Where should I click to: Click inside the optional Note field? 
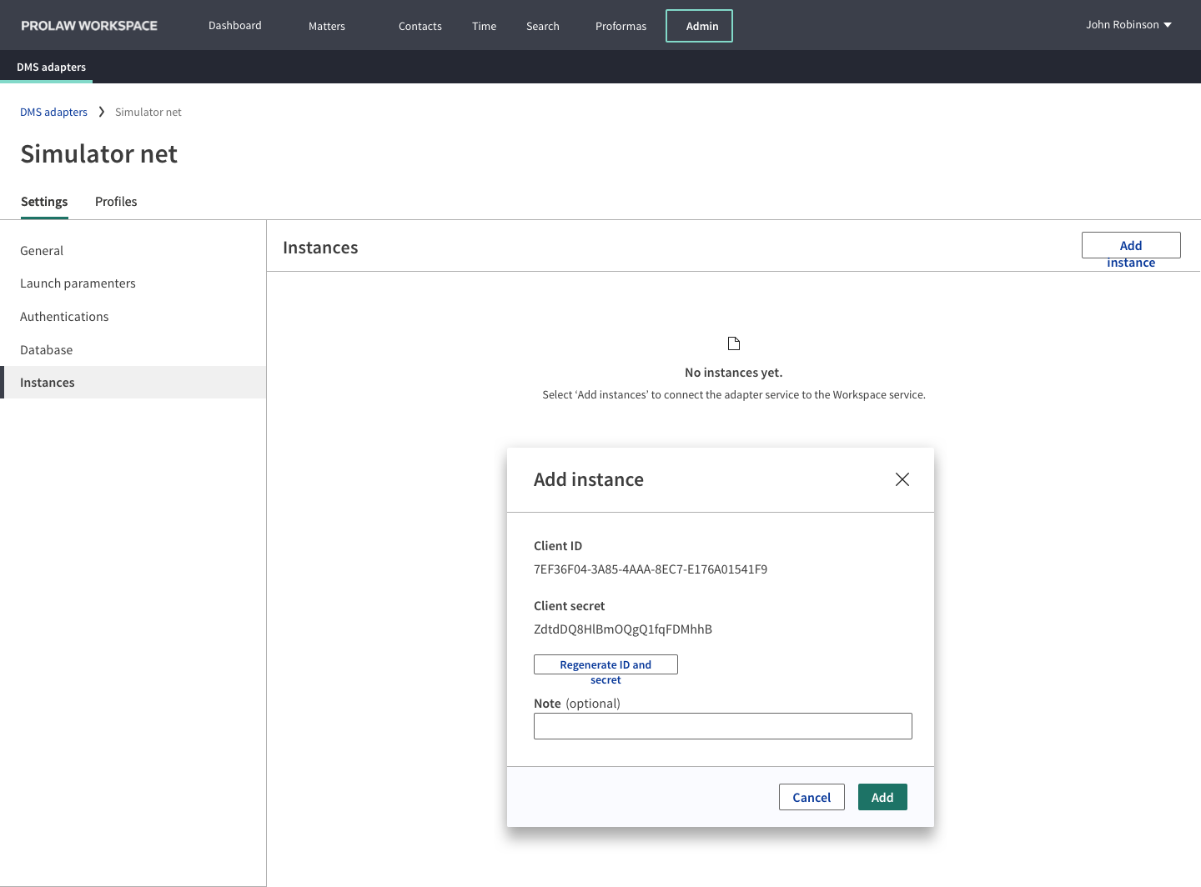[x=722, y=725]
